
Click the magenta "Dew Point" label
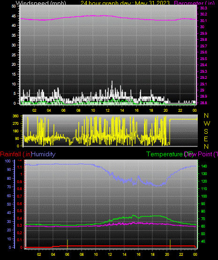click(198, 154)
